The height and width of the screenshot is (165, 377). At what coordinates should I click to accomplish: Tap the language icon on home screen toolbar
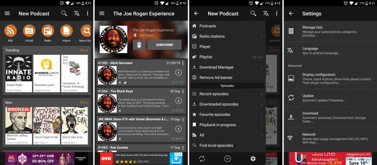point(77,14)
